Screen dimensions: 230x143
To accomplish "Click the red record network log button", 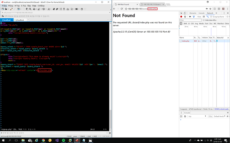I will (181, 17).
